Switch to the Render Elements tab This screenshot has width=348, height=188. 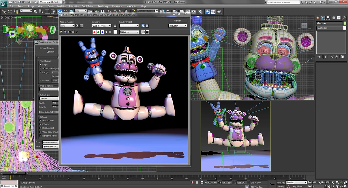(47, 48)
